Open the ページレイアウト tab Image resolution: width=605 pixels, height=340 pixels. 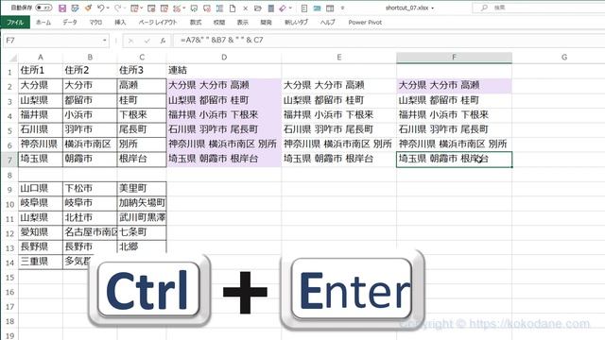tap(158, 23)
